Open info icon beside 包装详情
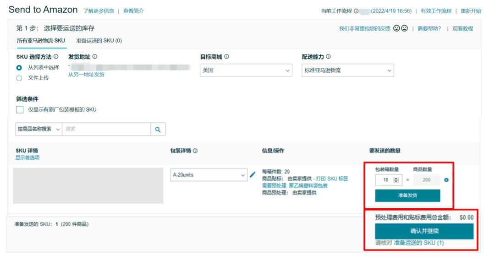The width and height of the screenshot is (495, 260). pyautogui.click(x=195, y=151)
